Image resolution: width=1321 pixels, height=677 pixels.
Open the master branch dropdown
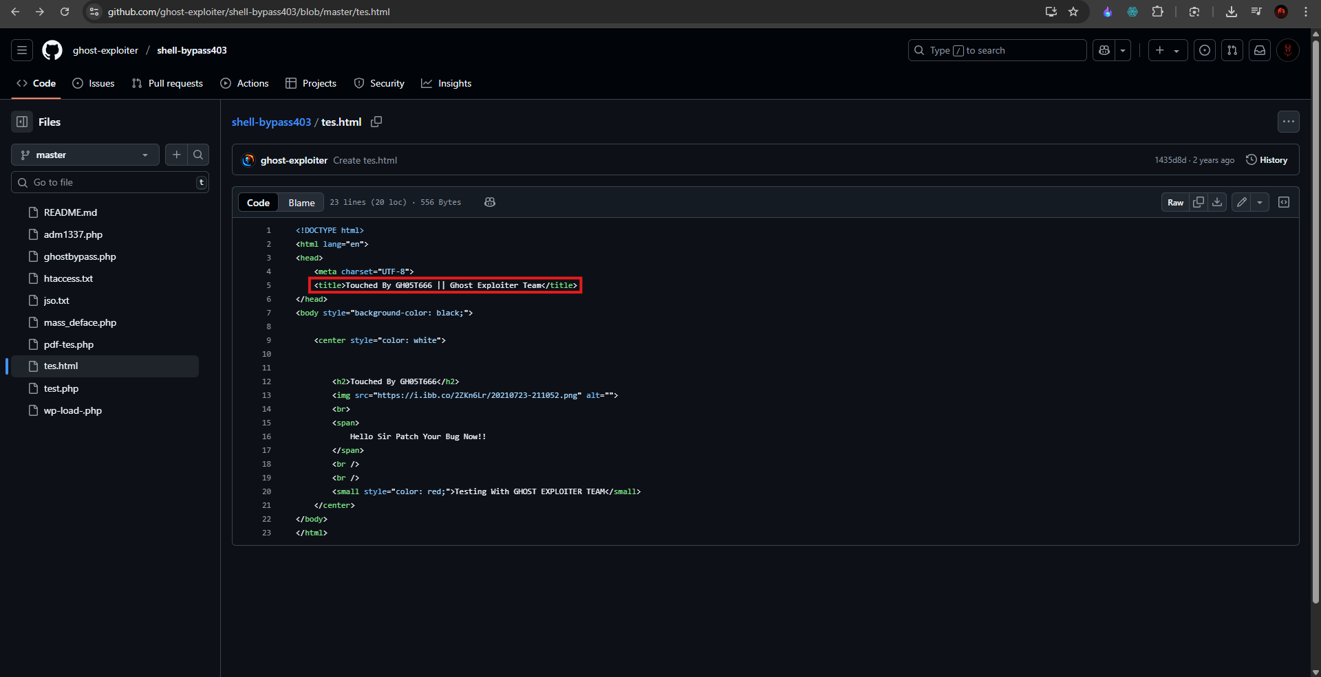pos(85,155)
